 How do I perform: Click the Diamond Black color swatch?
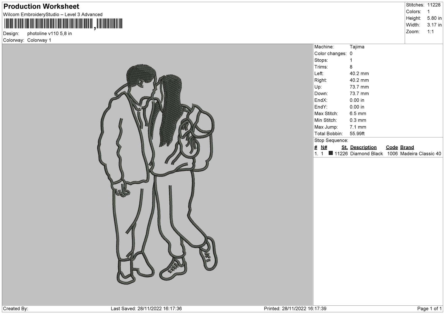(331, 153)
